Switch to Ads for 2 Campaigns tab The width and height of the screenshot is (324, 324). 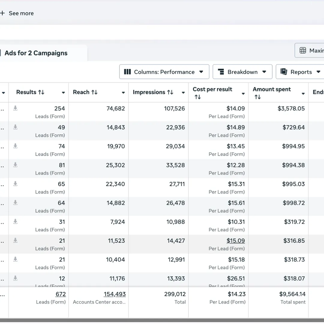pyautogui.click(x=36, y=53)
